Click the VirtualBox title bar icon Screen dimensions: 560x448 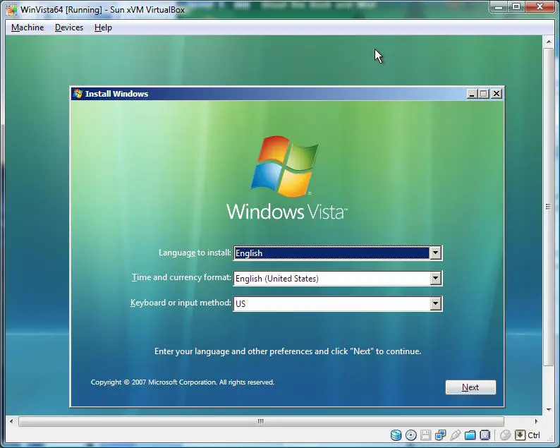[11, 10]
